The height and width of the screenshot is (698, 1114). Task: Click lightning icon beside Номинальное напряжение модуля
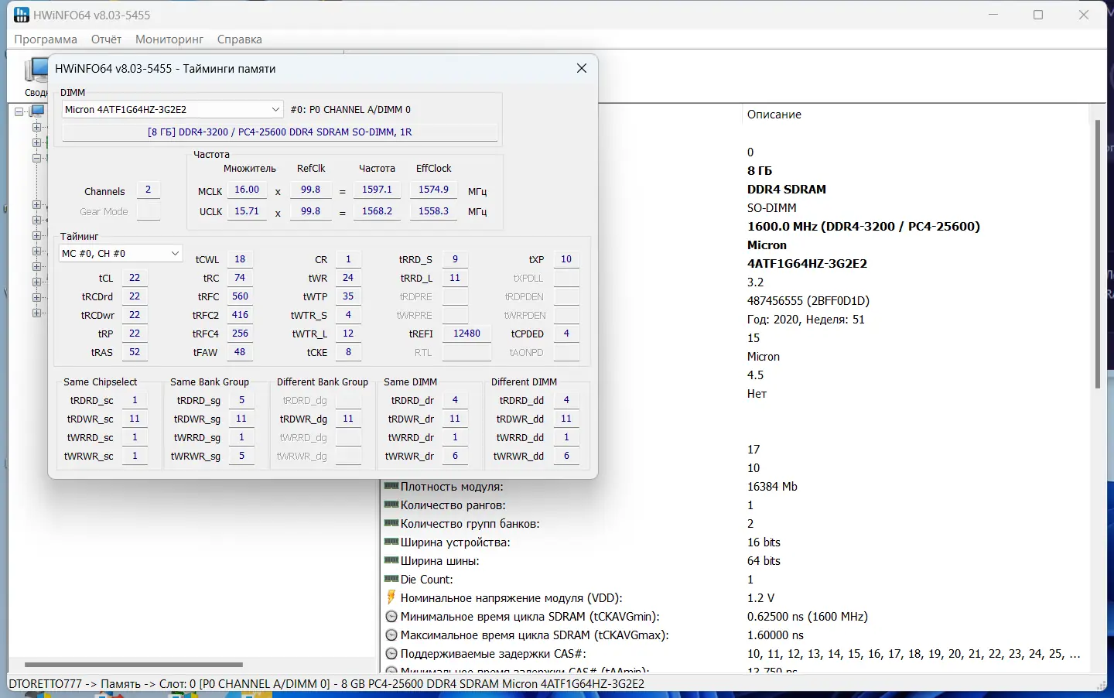pyautogui.click(x=391, y=597)
